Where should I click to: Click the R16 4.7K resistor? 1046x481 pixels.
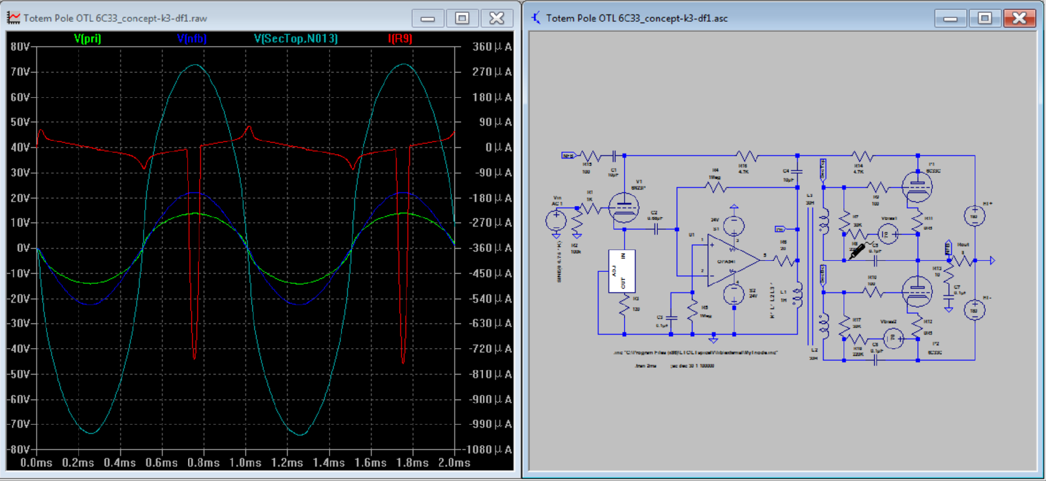point(748,156)
